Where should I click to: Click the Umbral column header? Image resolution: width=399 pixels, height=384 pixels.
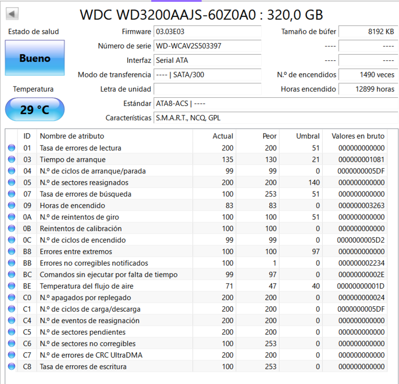[308, 136]
